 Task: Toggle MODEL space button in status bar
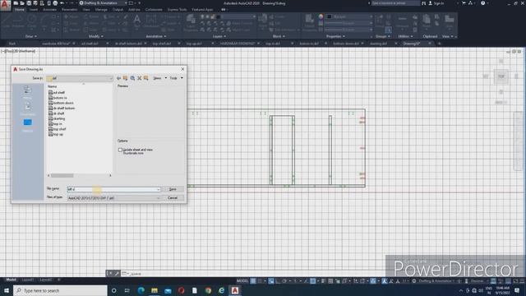click(242, 281)
